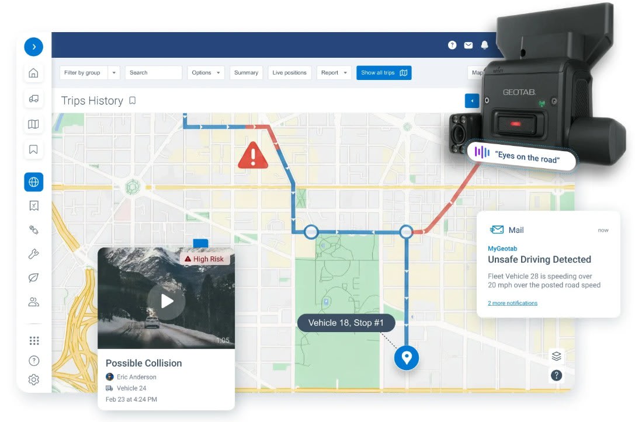Click the settings gear icon
Image resolution: width=635 pixels, height=422 pixels.
click(x=33, y=380)
